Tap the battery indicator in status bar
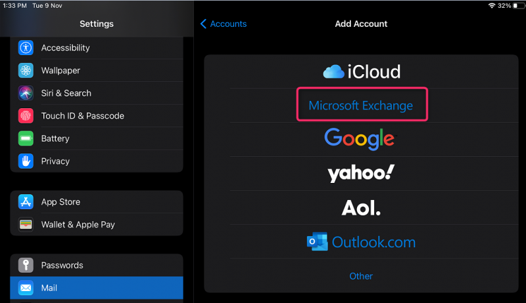The height and width of the screenshot is (303, 526). pos(519,5)
